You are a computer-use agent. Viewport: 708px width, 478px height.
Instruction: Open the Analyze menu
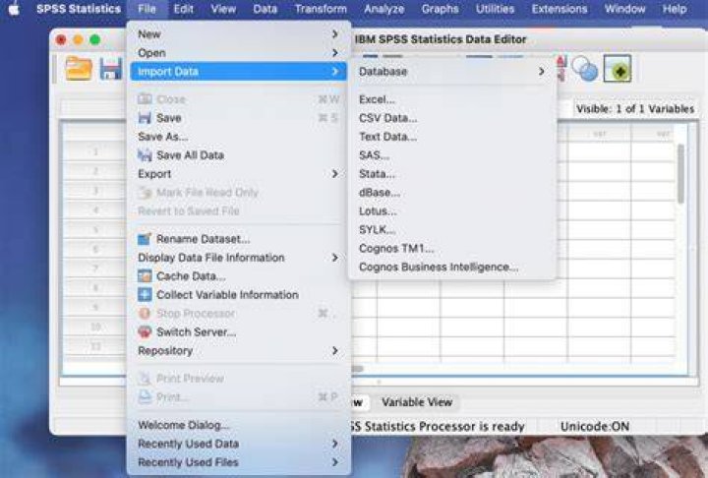click(x=384, y=9)
